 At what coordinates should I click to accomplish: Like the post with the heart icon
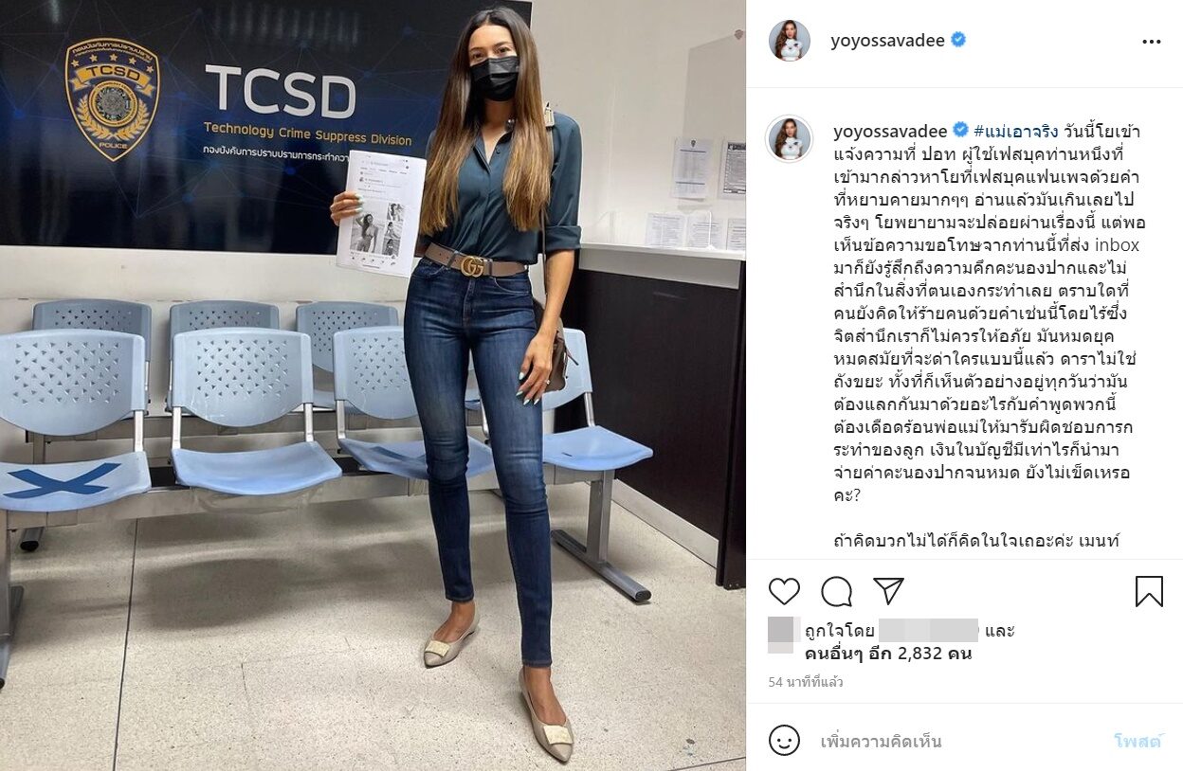784,591
